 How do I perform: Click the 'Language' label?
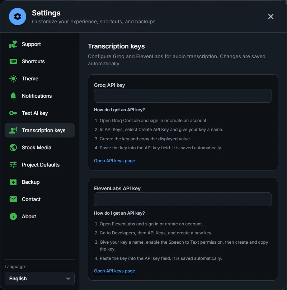(15, 267)
